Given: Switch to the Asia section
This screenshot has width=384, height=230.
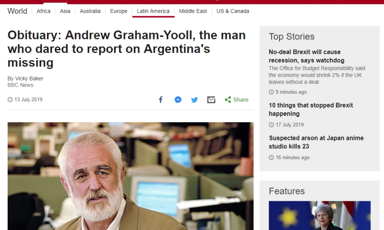Looking at the screenshot, I should (x=65, y=11).
